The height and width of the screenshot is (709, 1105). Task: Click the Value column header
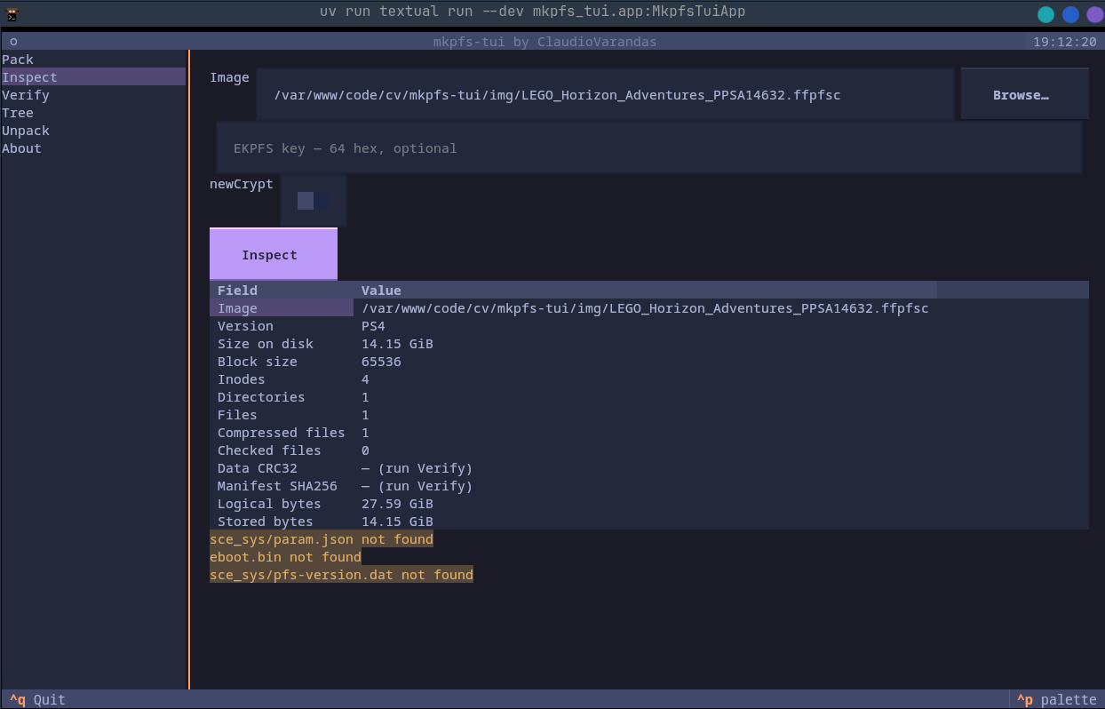381,290
